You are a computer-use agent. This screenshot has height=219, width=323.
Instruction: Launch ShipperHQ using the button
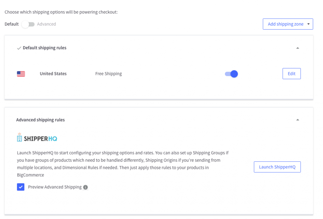tap(277, 167)
